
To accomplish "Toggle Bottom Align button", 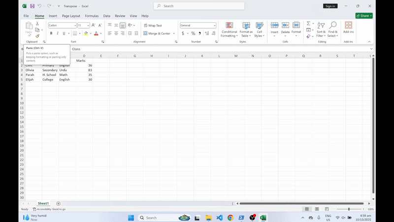I will [123, 25].
